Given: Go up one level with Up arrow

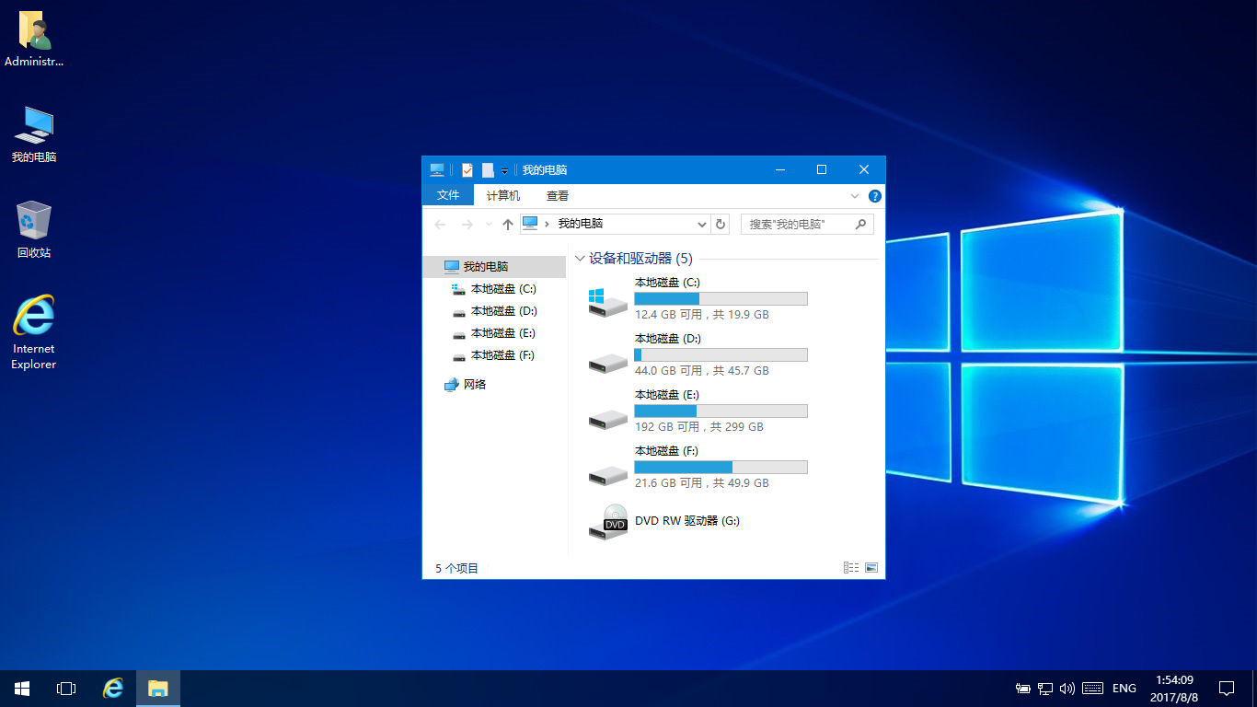Looking at the screenshot, I should (x=507, y=224).
